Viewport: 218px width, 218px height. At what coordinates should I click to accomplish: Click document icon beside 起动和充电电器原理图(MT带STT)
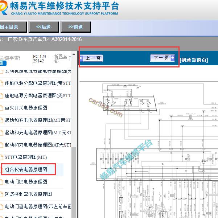point(1,120)
